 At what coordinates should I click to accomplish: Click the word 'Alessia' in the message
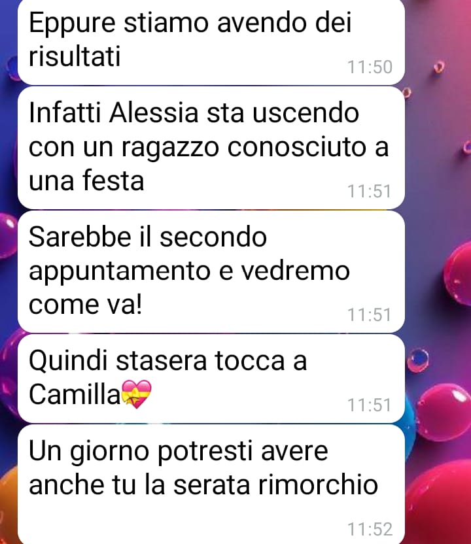pyautogui.click(x=154, y=112)
